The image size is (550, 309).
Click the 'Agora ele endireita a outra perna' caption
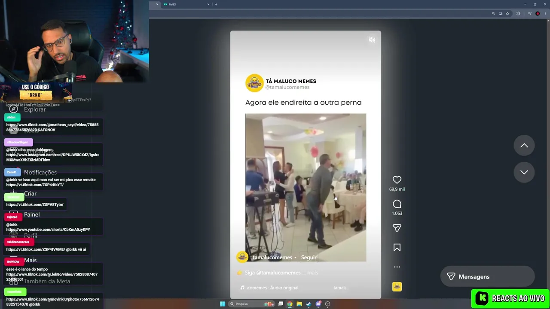pyautogui.click(x=303, y=103)
